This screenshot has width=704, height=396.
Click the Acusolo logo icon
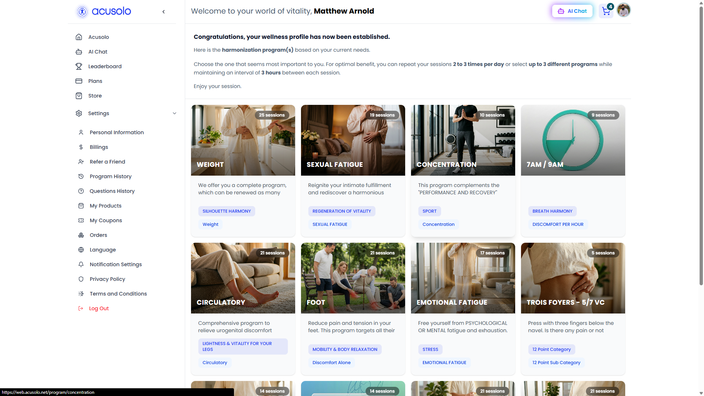coord(82,11)
